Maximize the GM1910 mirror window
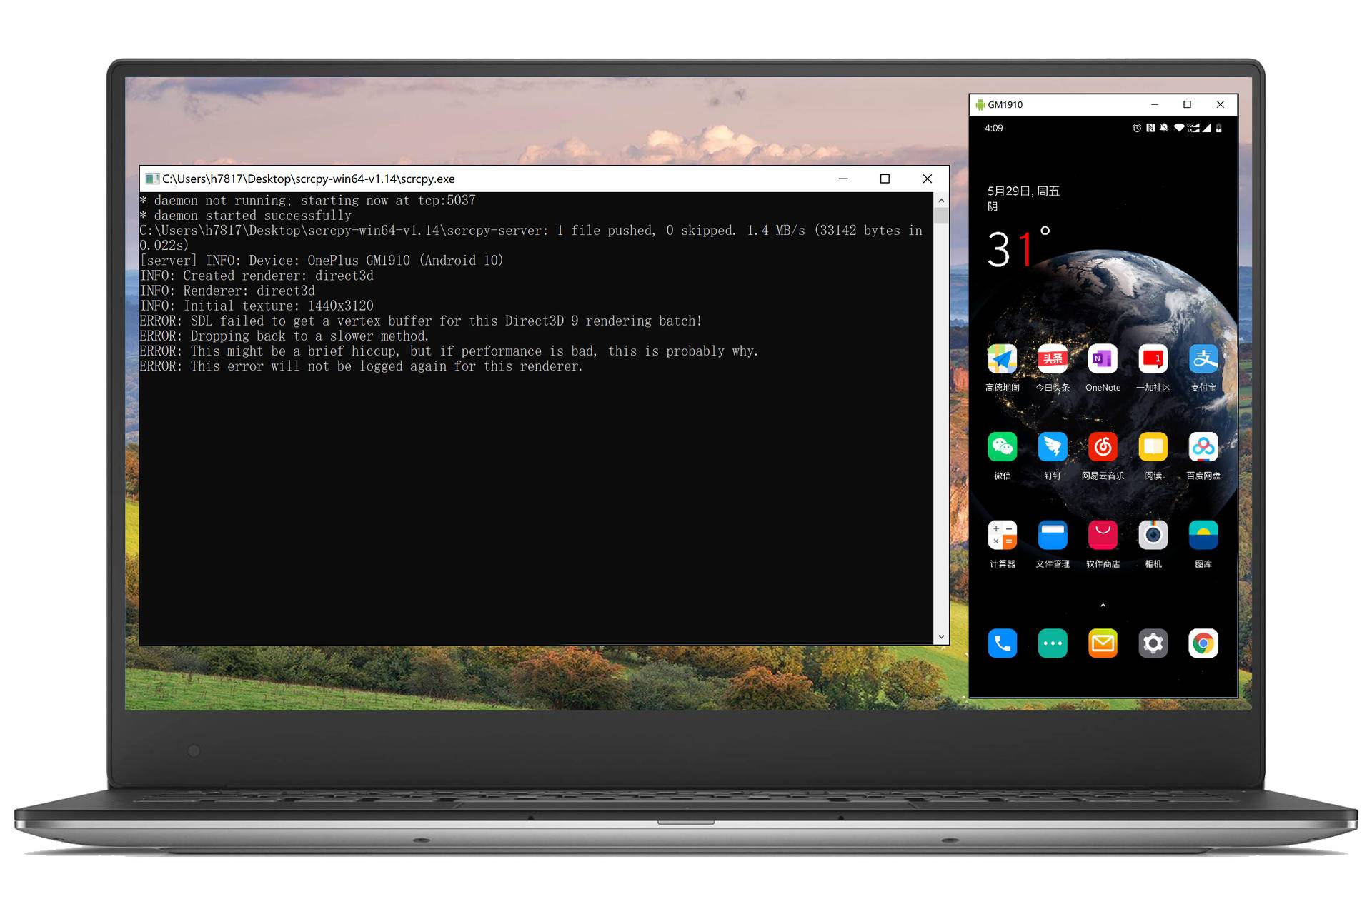 click(x=1187, y=104)
